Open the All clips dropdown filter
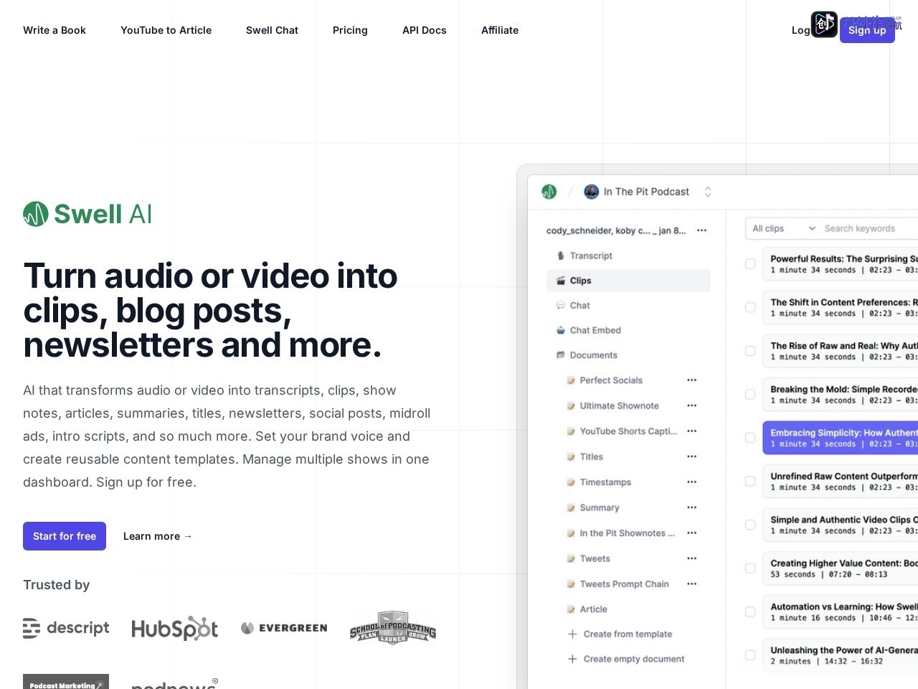The width and height of the screenshot is (918, 689). tap(783, 228)
